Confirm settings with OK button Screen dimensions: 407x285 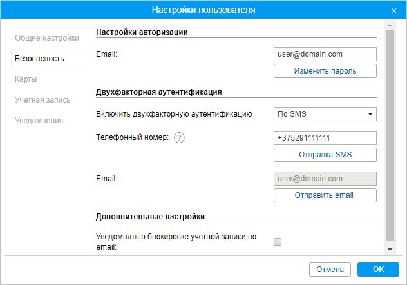click(x=378, y=270)
